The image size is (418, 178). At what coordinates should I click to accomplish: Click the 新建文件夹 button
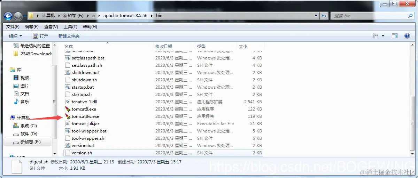pos(69,36)
